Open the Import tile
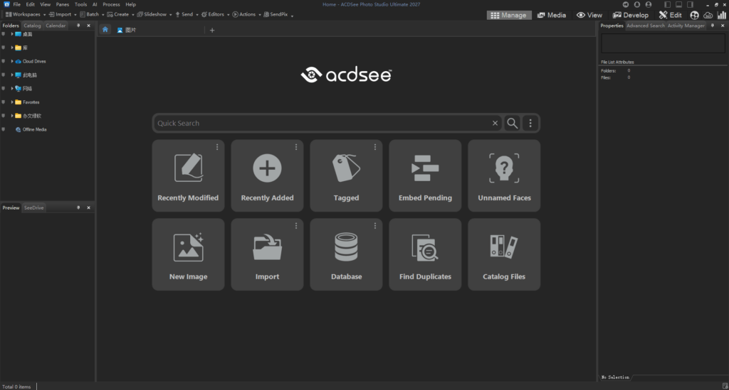 click(x=267, y=254)
